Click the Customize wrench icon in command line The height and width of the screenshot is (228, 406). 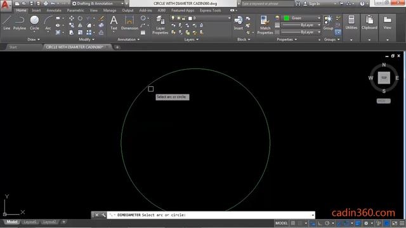pyautogui.click(x=103, y=215)
